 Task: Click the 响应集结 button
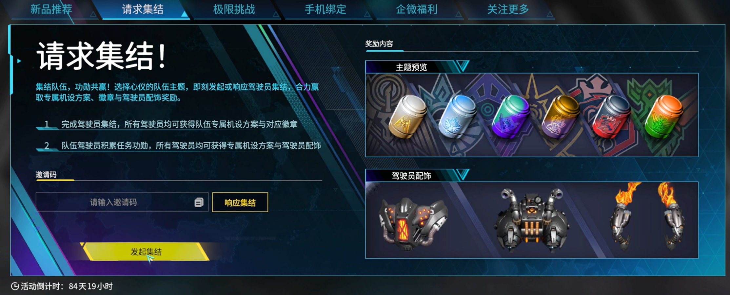click(240, 202)
